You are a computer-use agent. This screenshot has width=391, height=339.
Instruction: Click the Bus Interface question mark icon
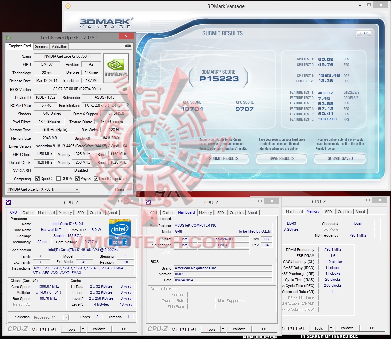click(x=128, y=105)
